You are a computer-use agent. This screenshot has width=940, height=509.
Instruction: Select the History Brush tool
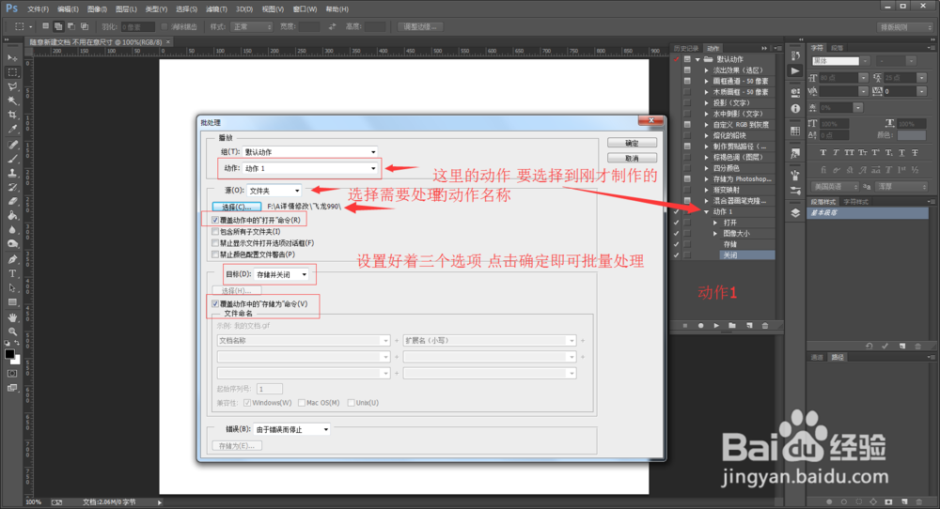(12, 188)
